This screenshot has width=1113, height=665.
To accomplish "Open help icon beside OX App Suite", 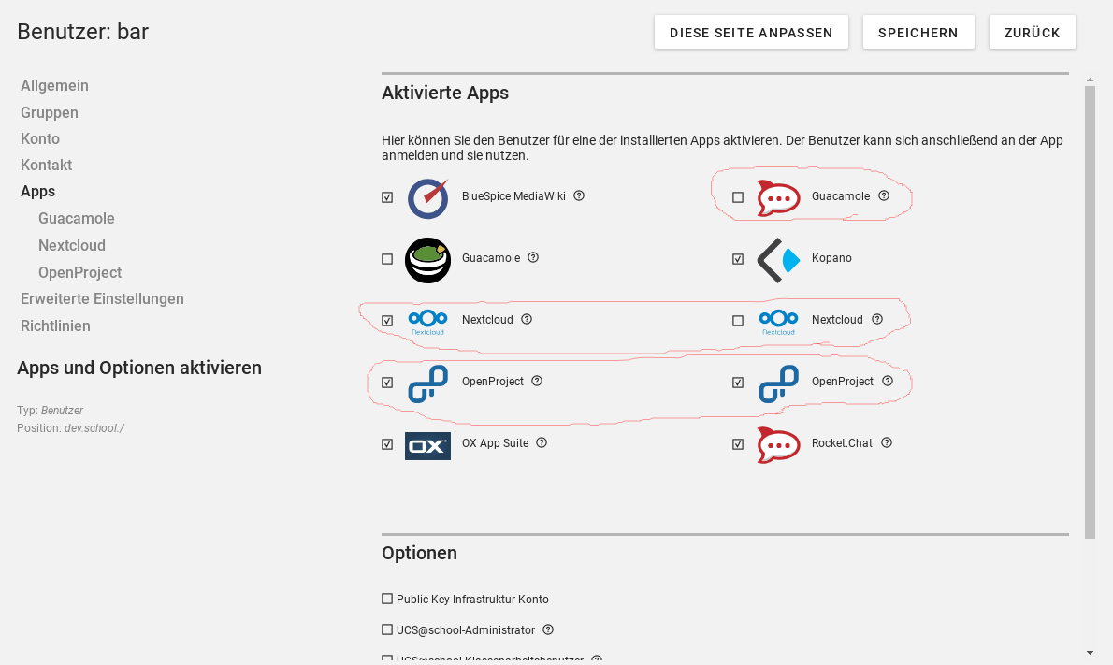I will [x=542, y=443].
